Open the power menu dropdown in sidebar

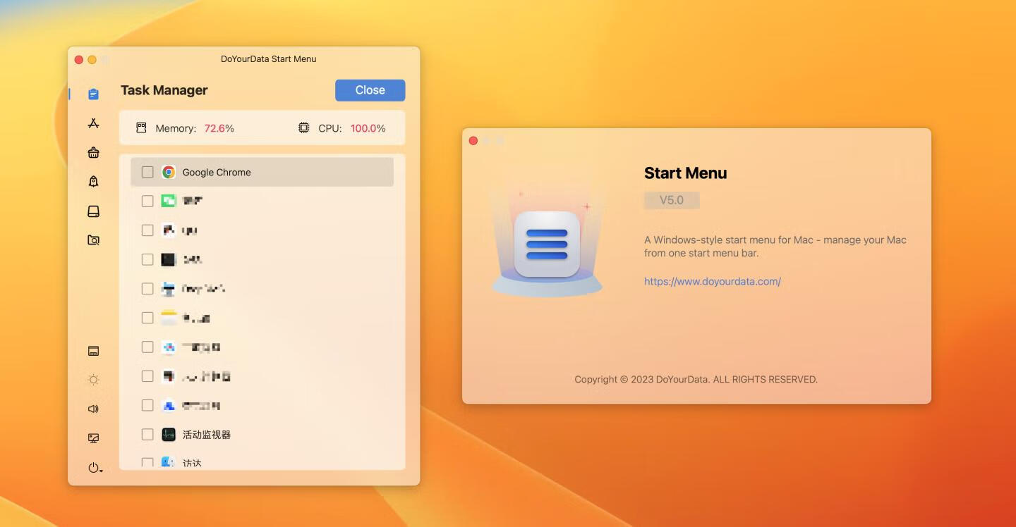[95, 468]
